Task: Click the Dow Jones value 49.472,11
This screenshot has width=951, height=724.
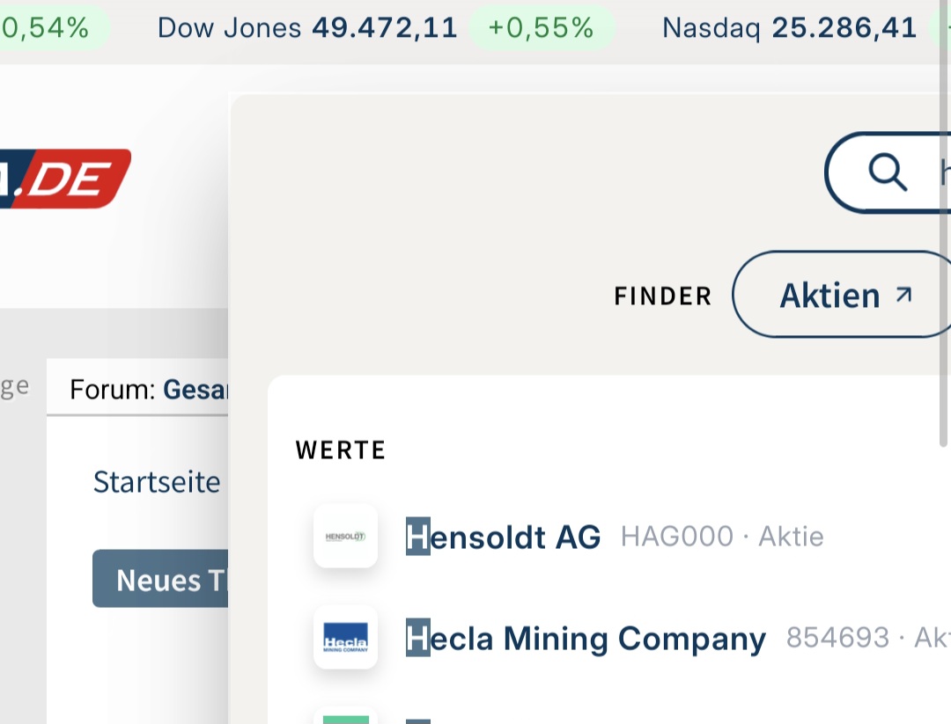Action: [385, 28]
